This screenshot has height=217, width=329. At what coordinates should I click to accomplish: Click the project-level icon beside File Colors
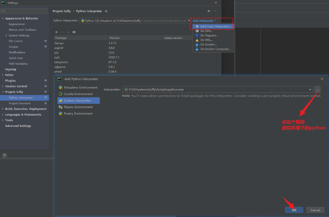pos(46,41)
